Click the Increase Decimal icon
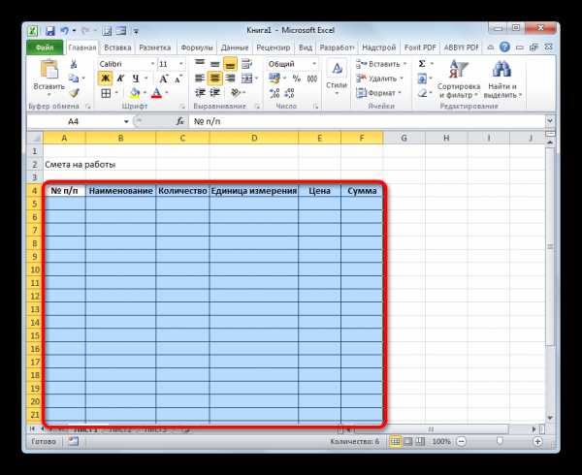582x475 pixels. coord(275,93)
